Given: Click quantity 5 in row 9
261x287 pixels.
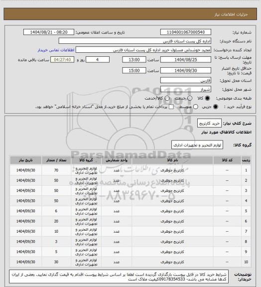Looking at the screenshot, I should (x=56, y=252).
